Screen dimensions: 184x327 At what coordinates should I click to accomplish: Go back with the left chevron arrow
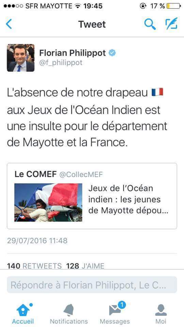click(9, 24)
